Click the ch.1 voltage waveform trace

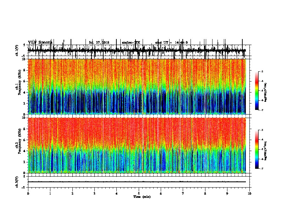137,51
